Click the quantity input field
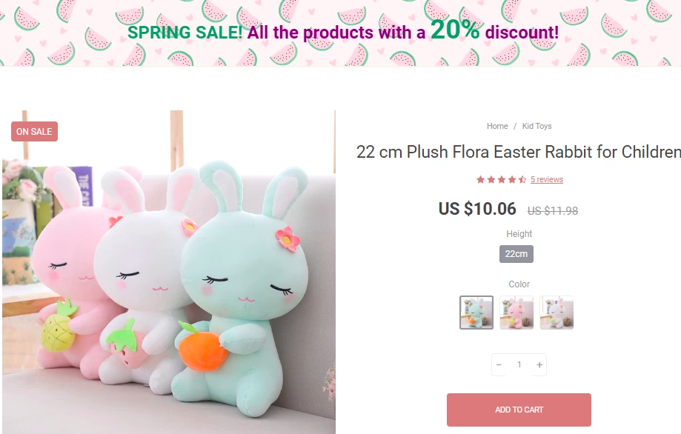 pyautogui.click(x=519, y=364)
